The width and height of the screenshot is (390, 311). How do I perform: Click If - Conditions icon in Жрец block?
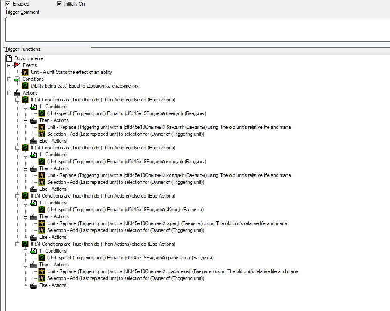(x=34, y=203)
